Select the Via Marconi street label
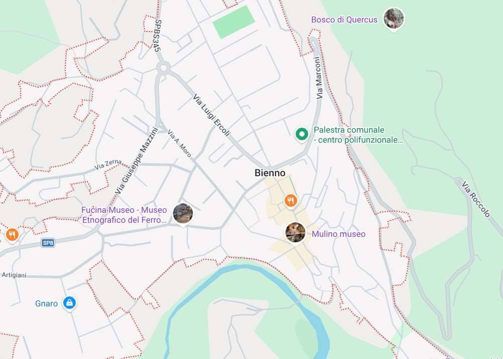The height and width of the screenshot is (359, 503). (318, 78)
